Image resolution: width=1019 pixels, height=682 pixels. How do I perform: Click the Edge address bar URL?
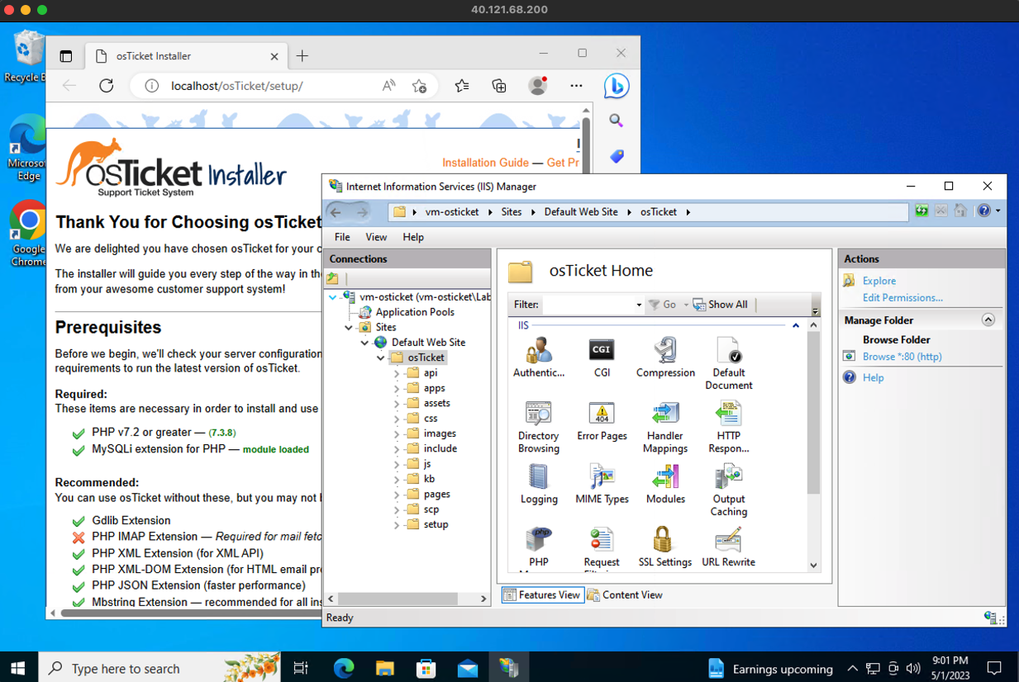click(x=237, y=86)
